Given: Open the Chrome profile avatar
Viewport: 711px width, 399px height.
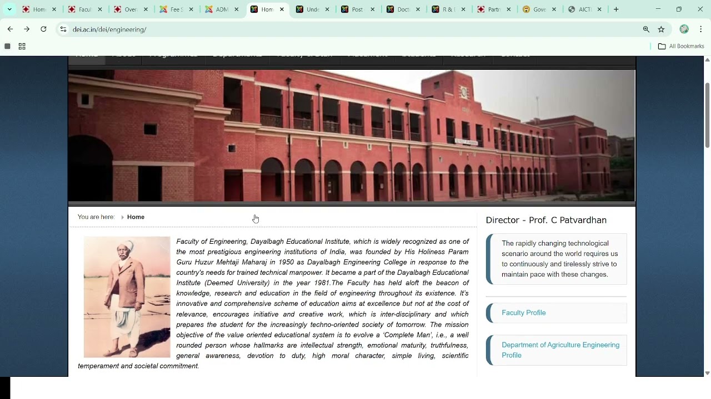Looking at the screenshot, I should click(684, 29).
